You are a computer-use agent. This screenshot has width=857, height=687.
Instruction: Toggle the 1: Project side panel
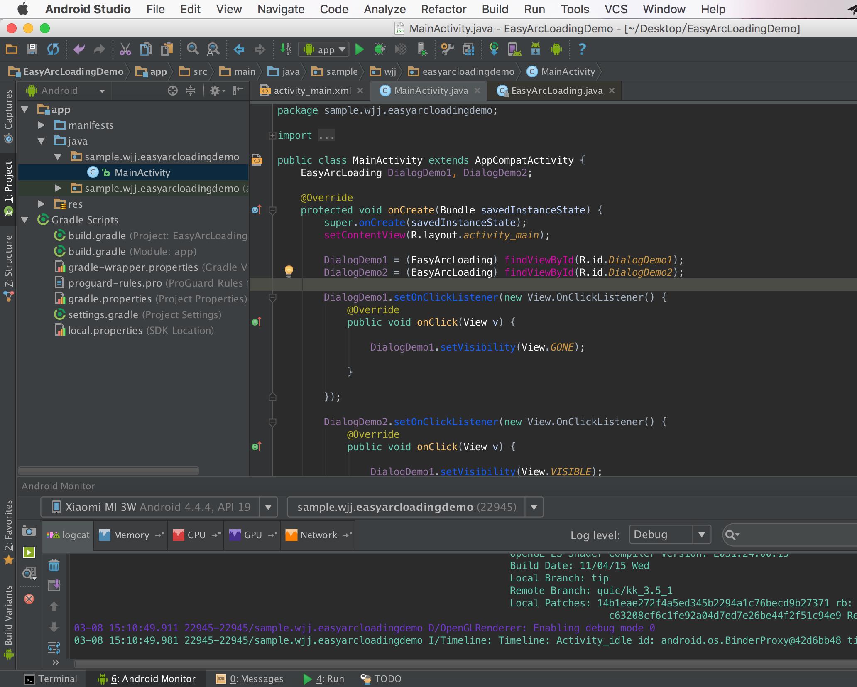[x=8, y=189]
